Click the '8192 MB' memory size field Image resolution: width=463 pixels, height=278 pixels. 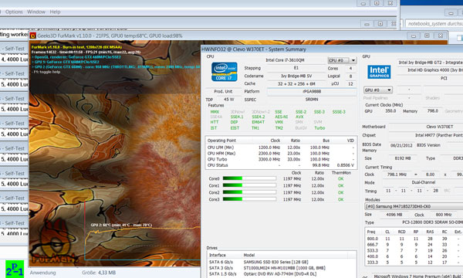(403, 158)
